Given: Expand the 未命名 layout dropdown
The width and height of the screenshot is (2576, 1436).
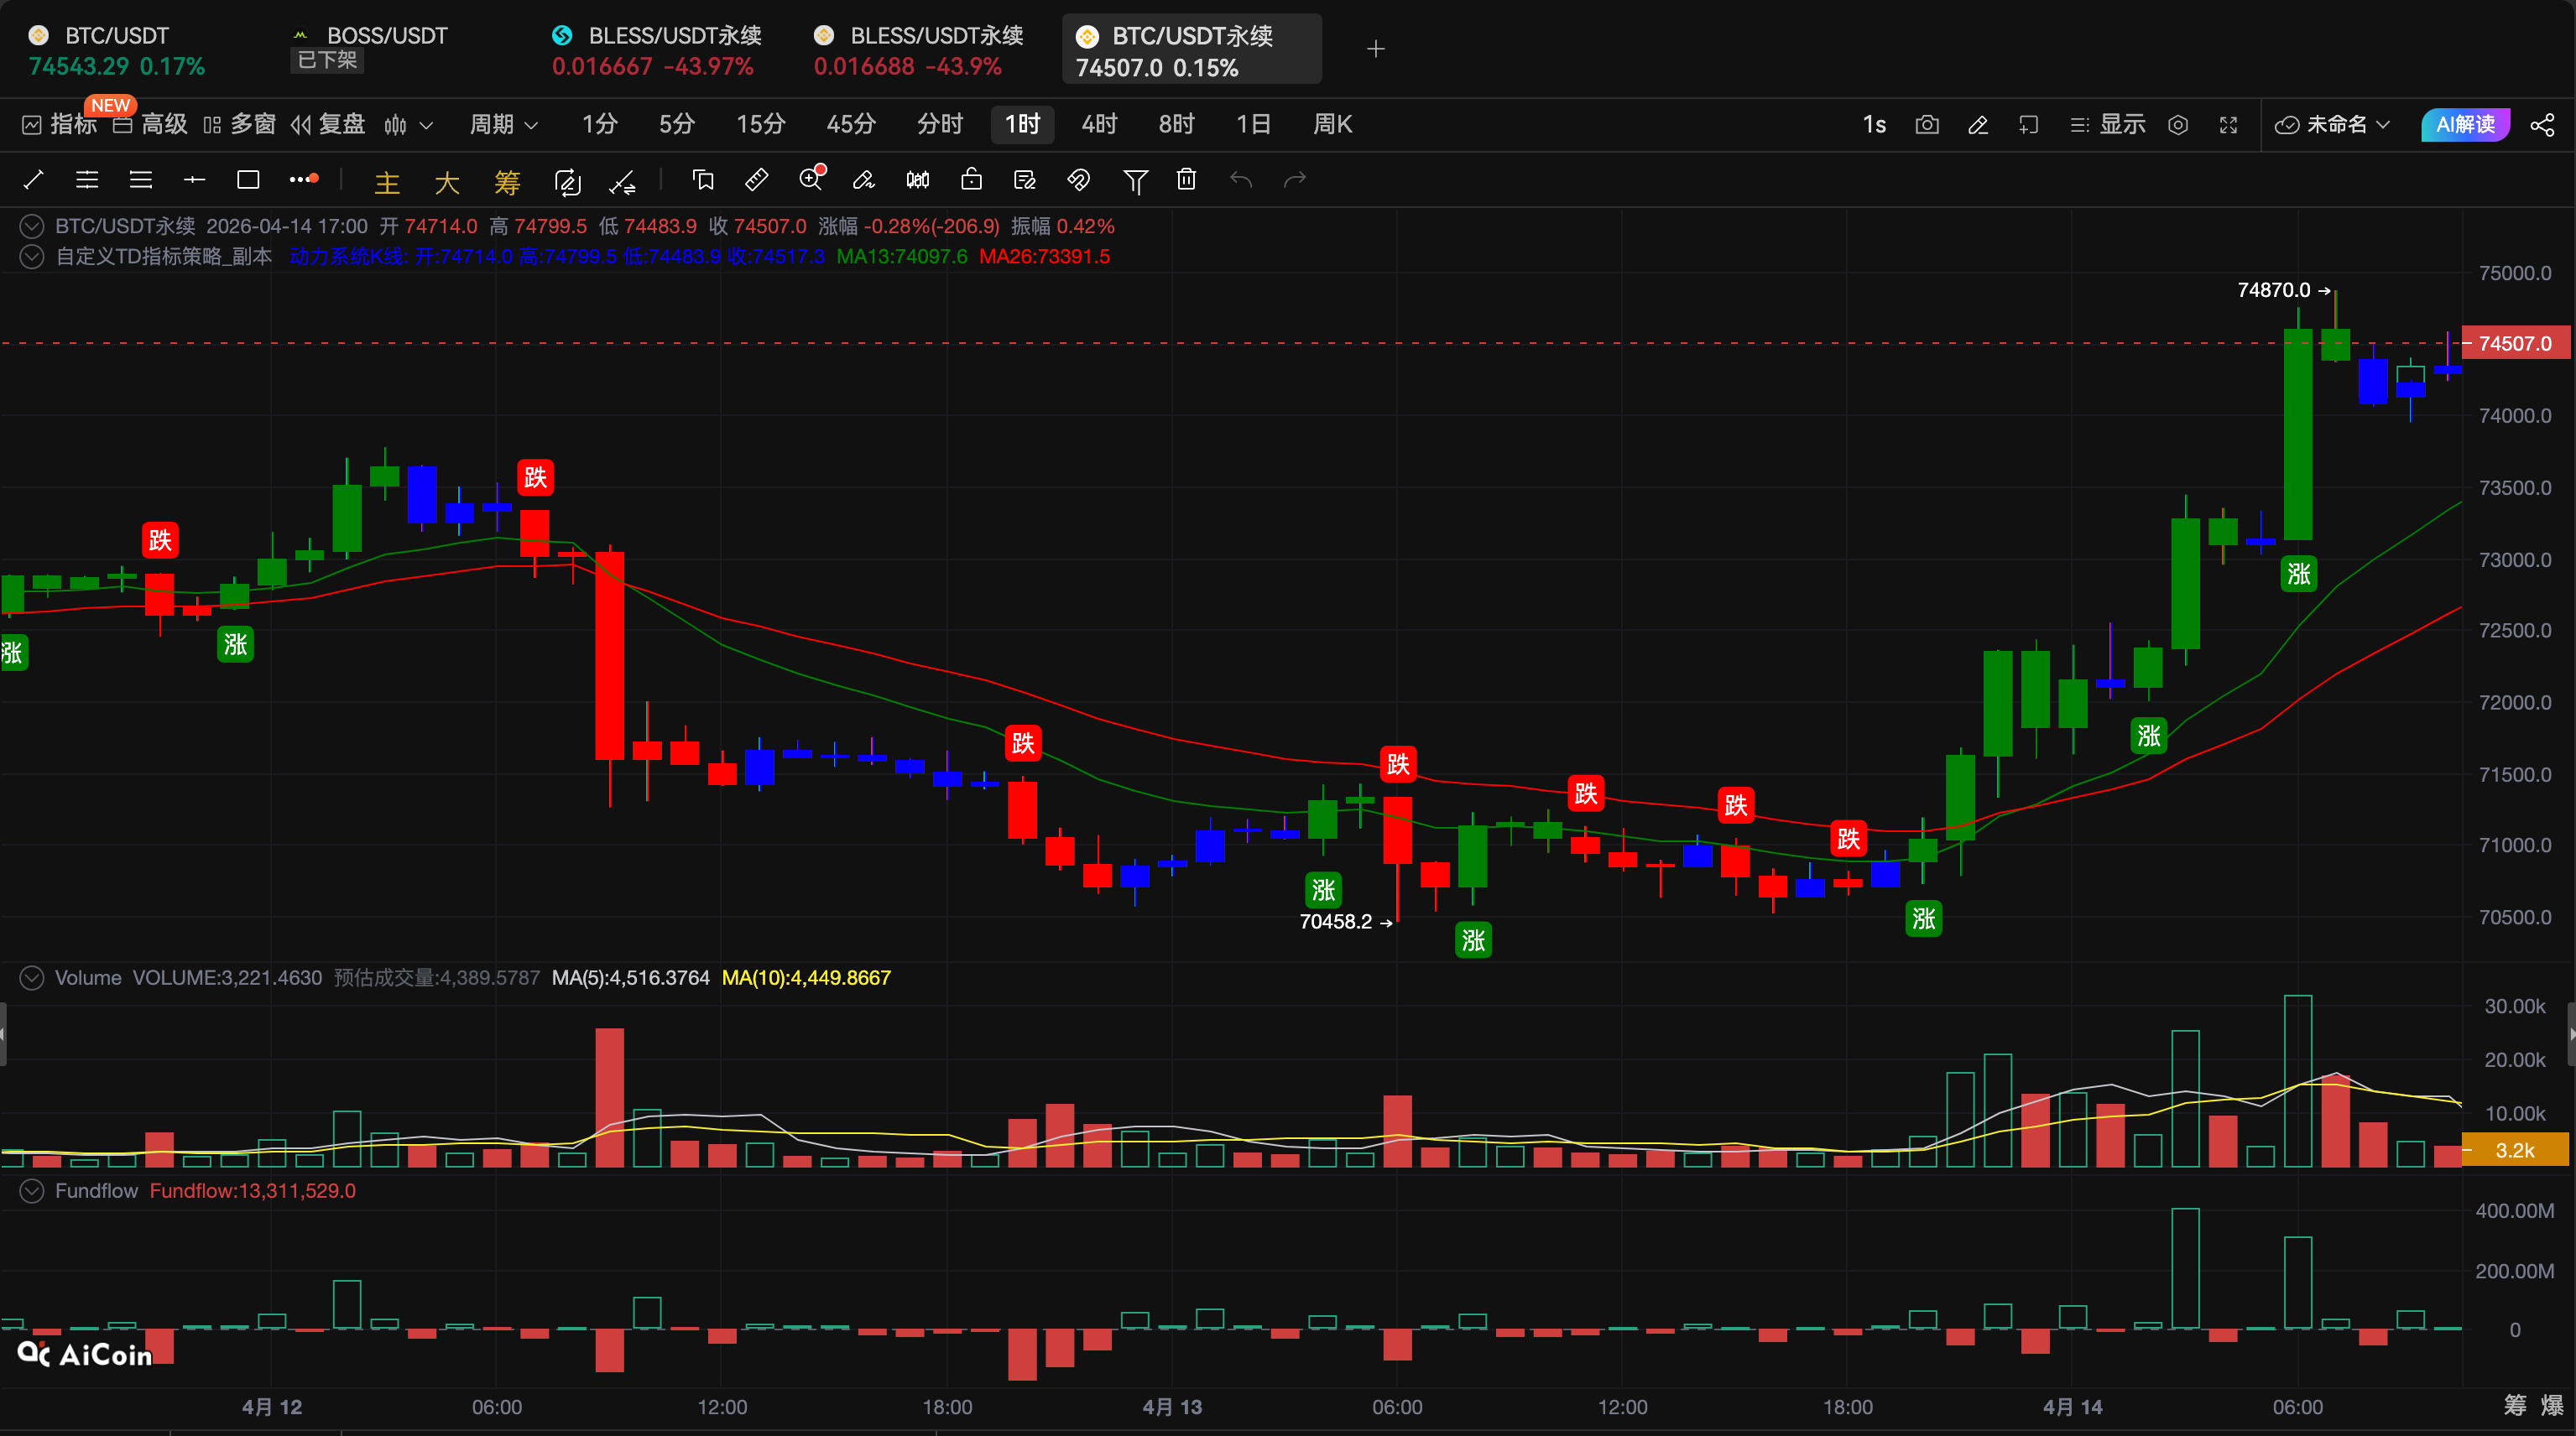Looking at the screenshot, I should [2333, 125].
